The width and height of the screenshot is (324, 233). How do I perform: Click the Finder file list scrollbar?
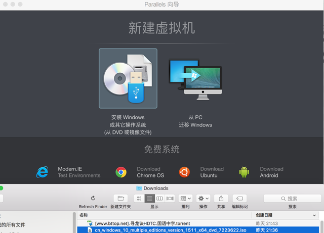[322, 226]
